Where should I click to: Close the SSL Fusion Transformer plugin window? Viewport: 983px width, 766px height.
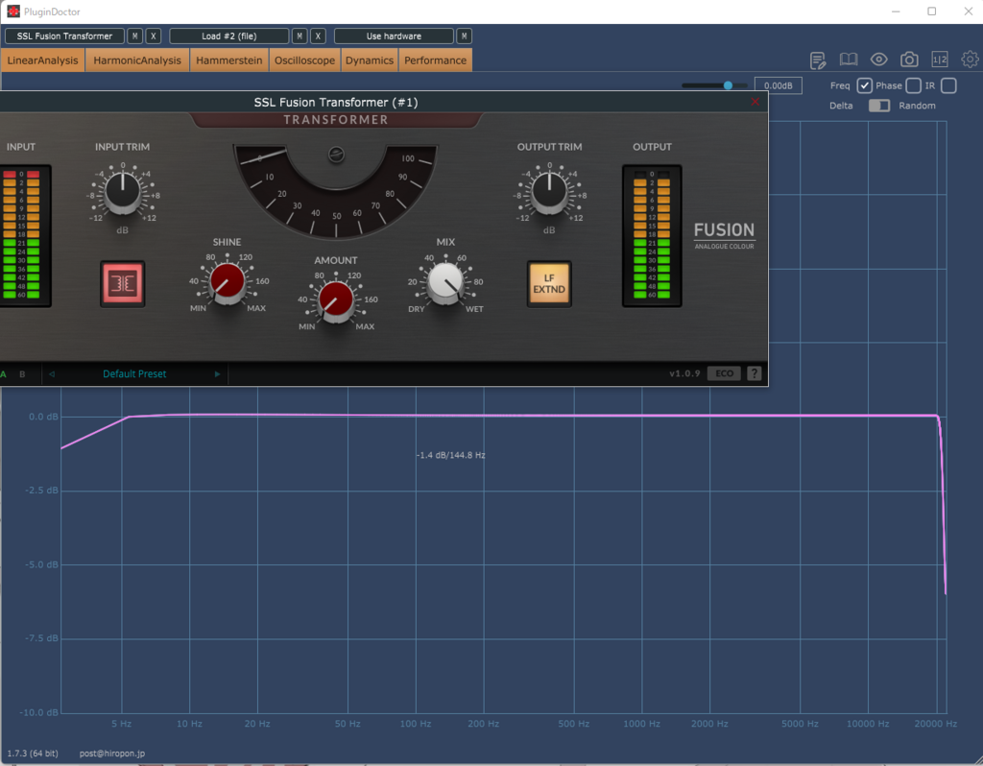755,102
